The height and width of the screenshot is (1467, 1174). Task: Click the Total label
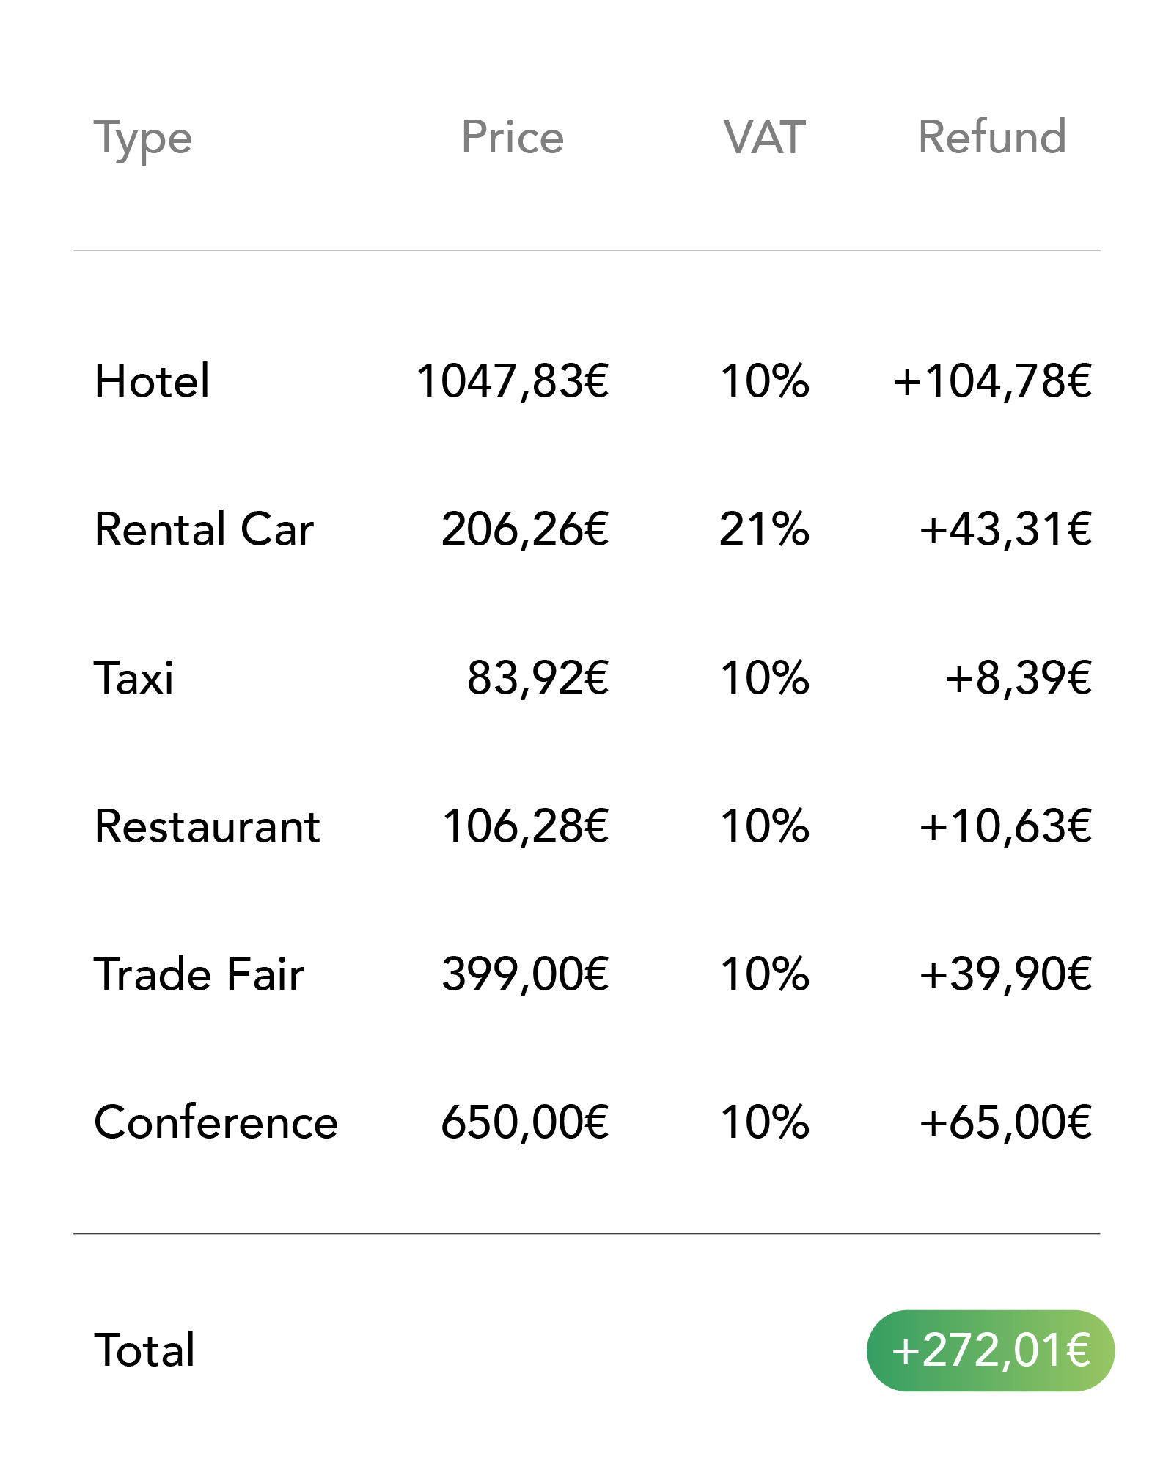pos(144,1350)
